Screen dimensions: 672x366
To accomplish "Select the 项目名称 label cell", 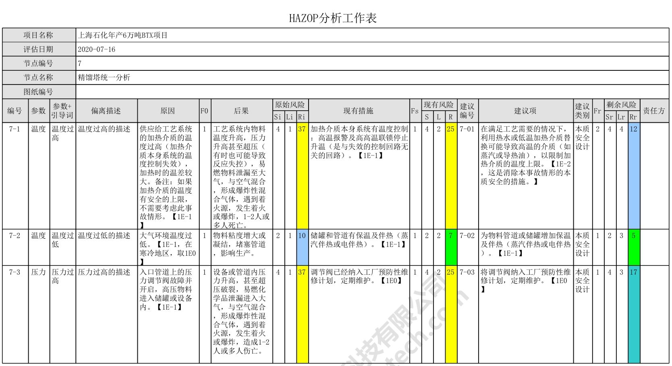I will 39,35.
